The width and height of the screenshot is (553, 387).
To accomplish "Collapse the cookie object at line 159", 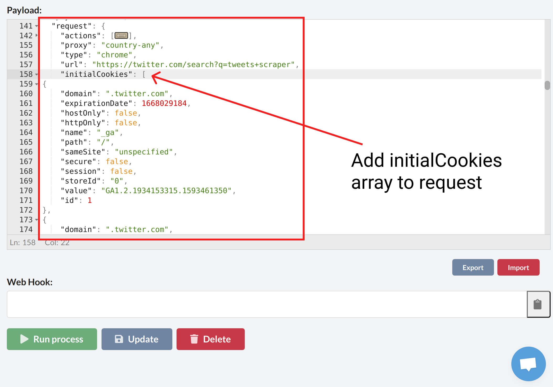I will click(x=37, y=84).
